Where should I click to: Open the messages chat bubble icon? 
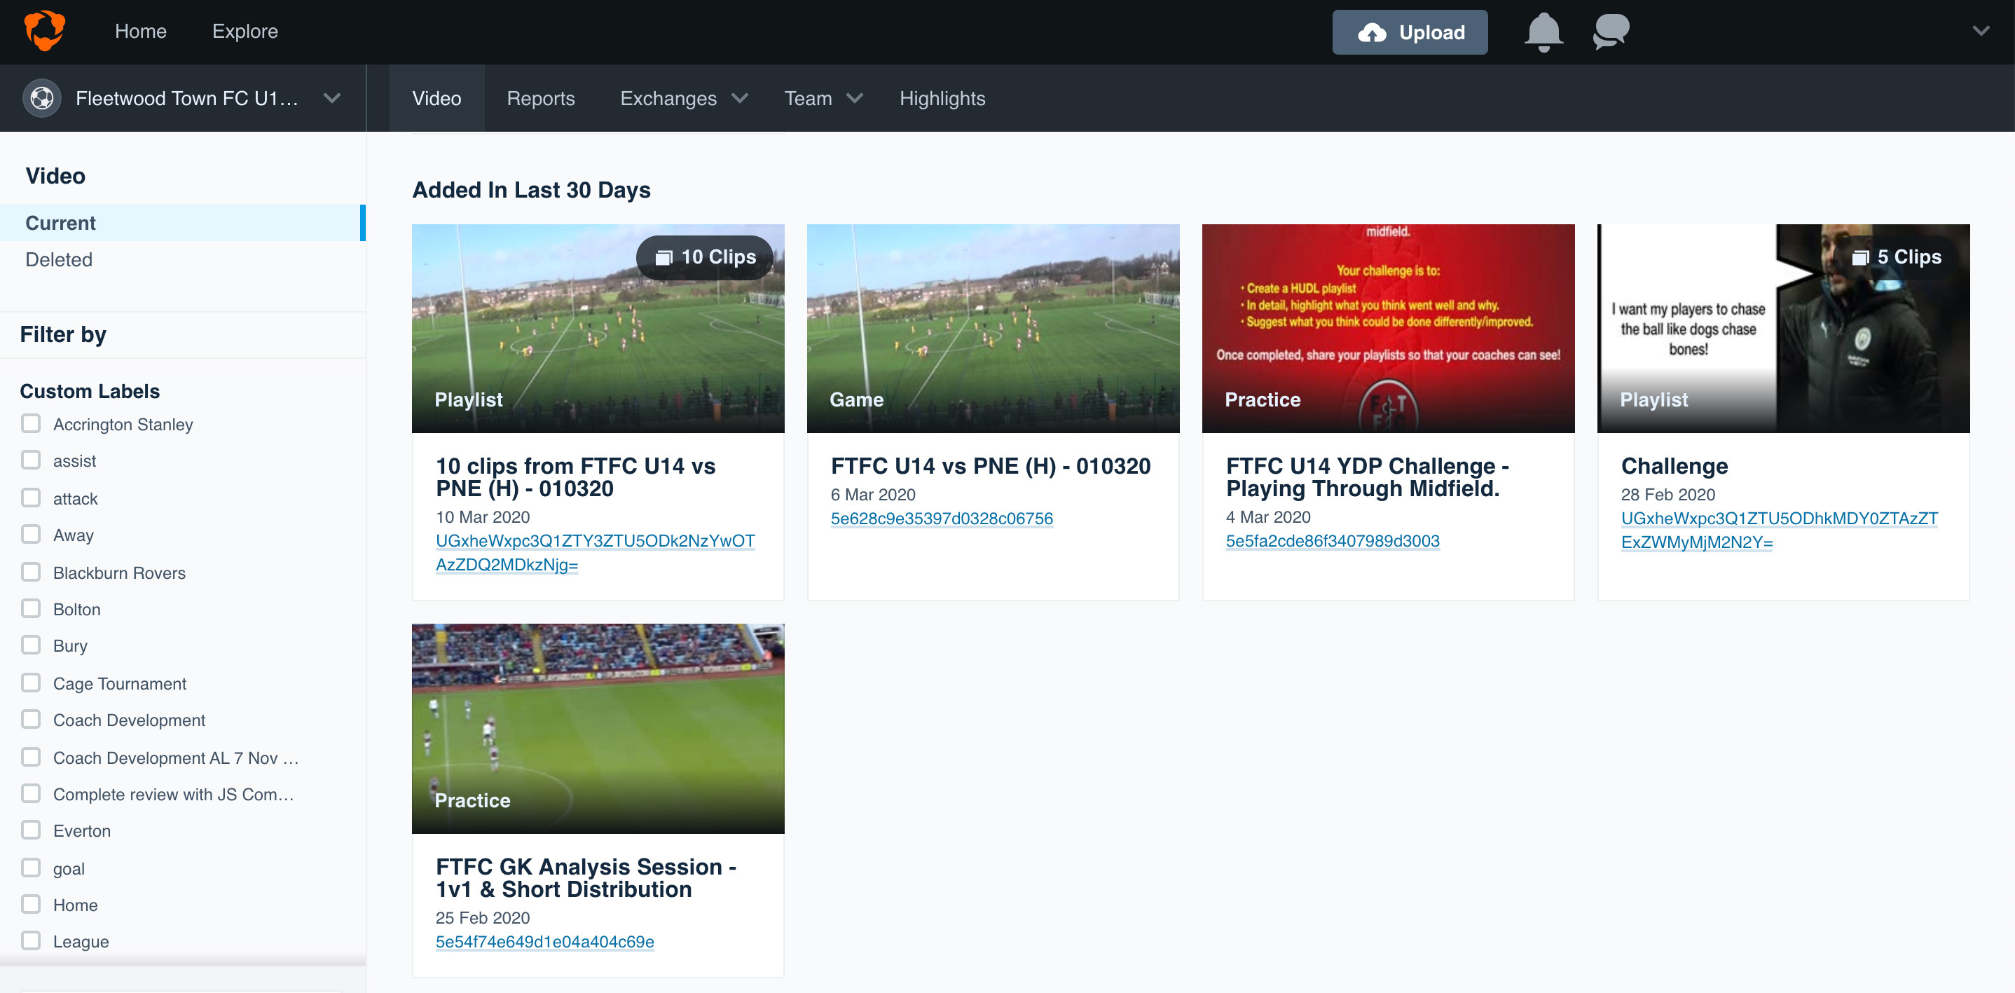1611,32
